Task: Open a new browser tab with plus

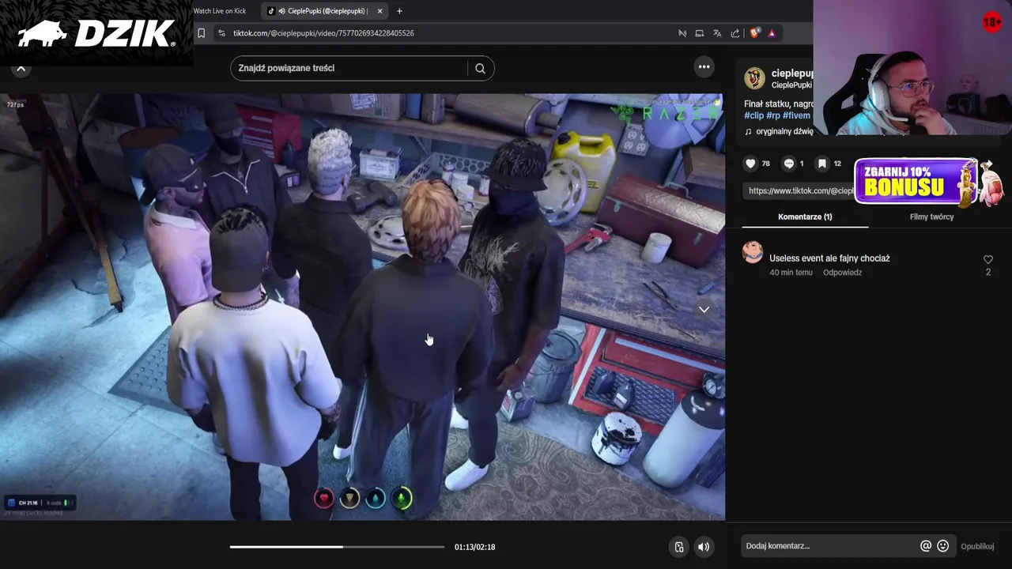Action: (399, 11)
